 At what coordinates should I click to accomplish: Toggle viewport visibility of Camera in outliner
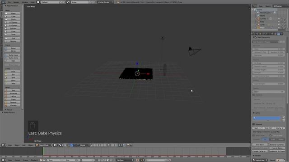[x=279, y=19]
